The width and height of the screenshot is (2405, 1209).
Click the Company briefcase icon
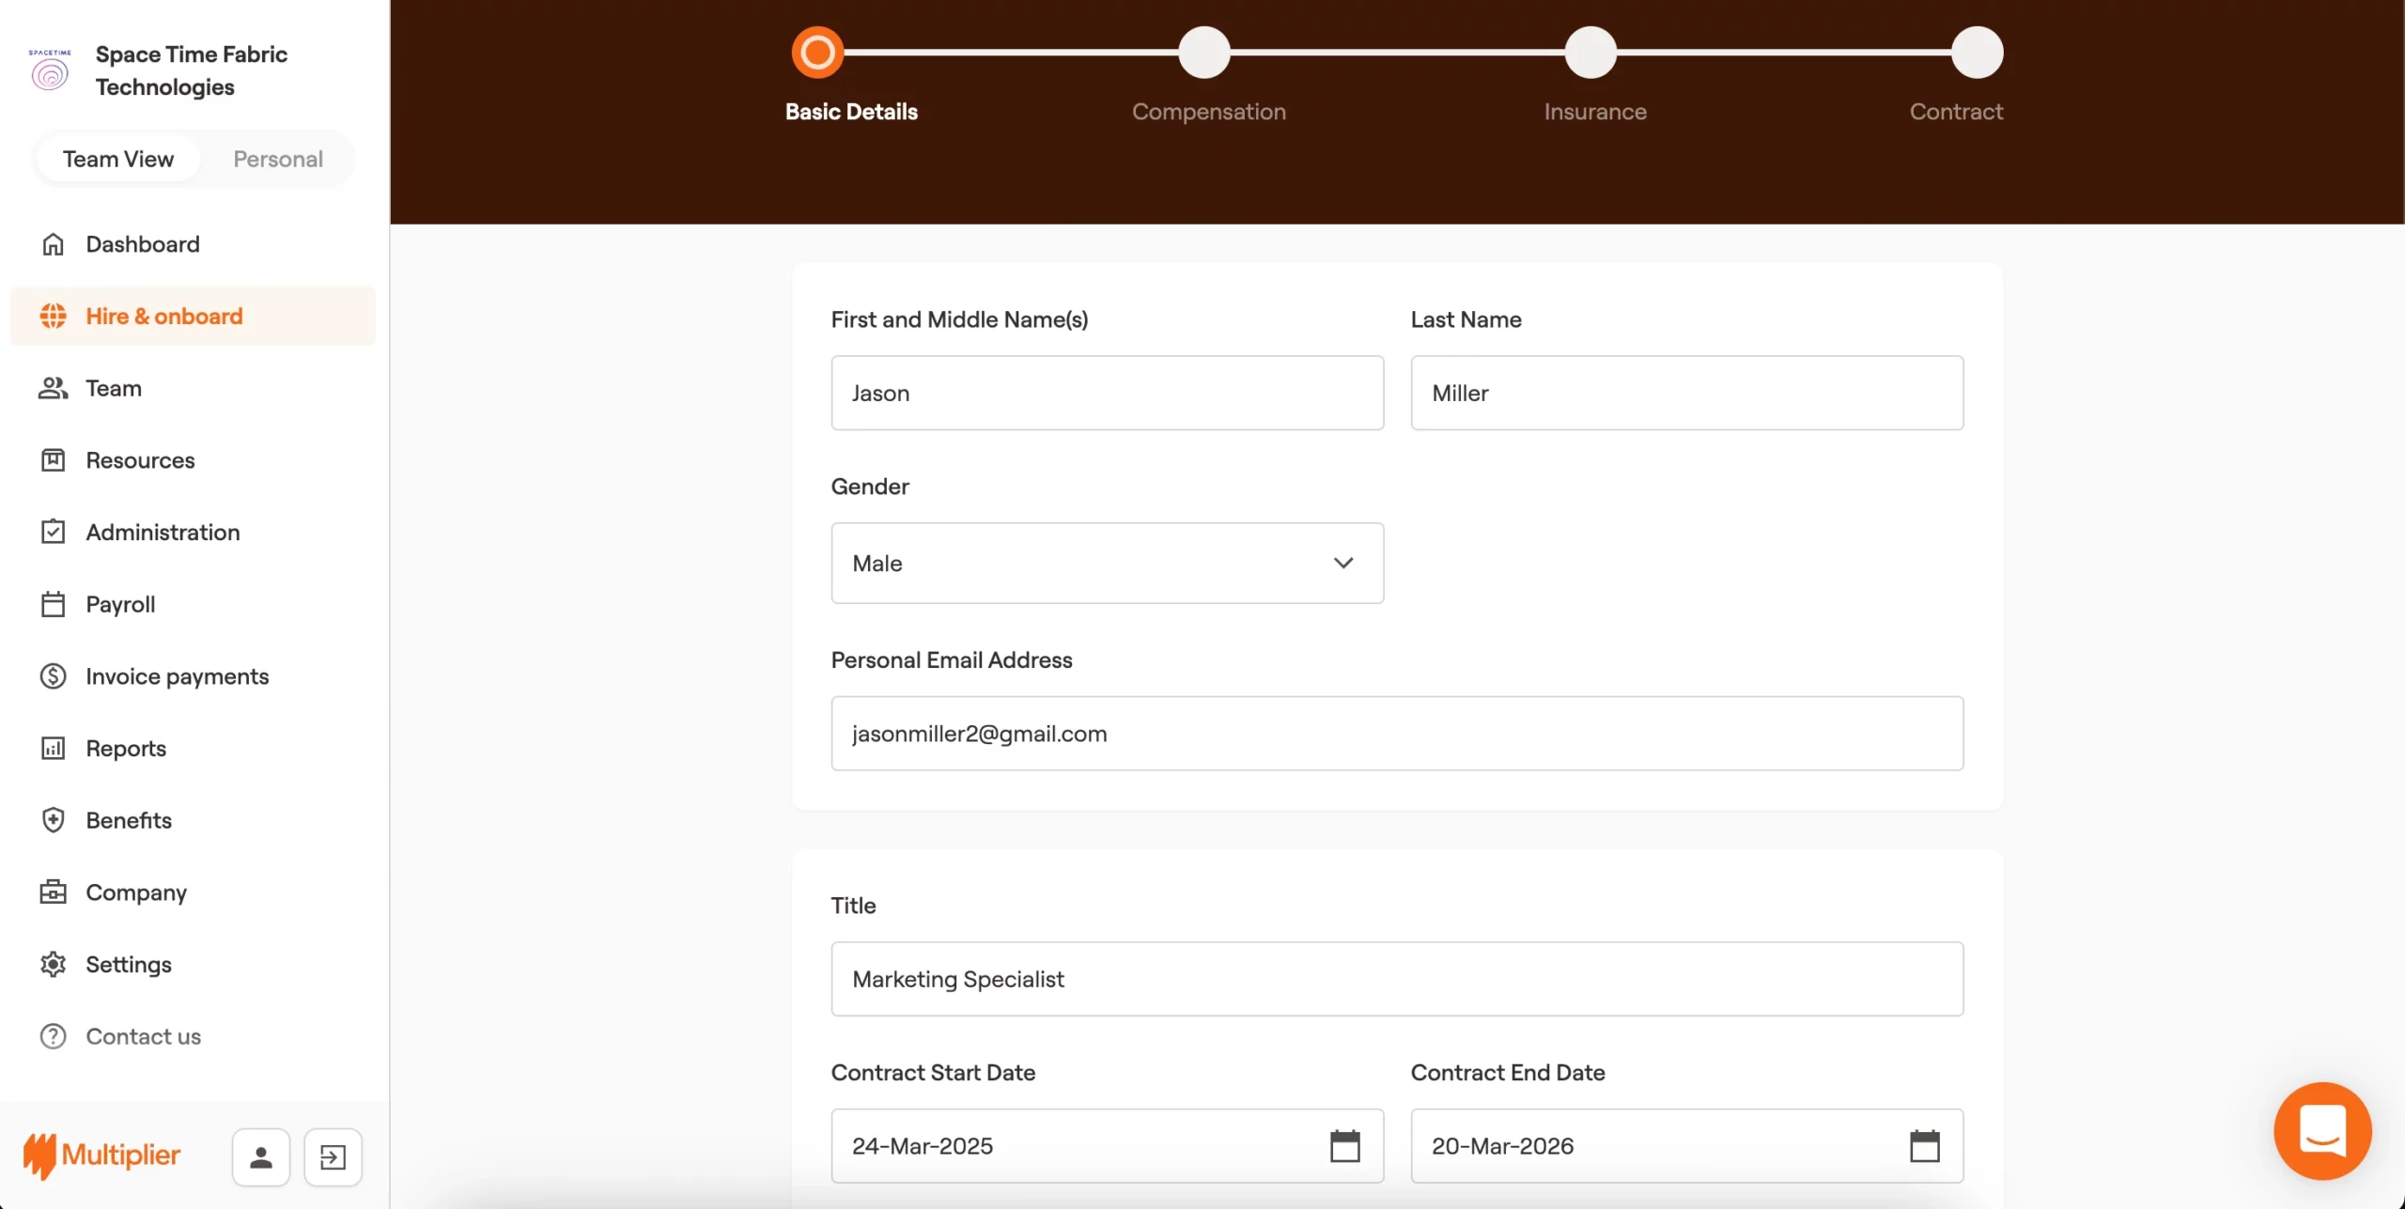54,892
